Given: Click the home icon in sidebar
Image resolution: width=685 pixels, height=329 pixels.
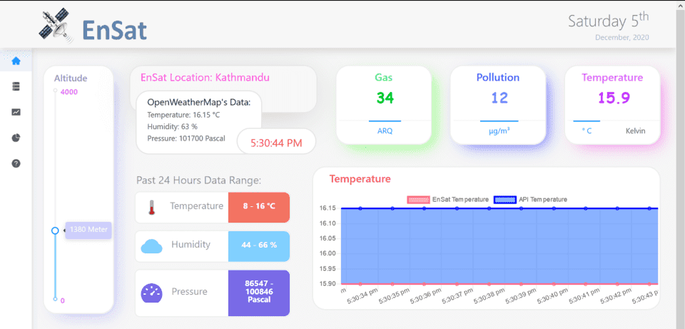Looking at the screenshot, I should 16,61.
